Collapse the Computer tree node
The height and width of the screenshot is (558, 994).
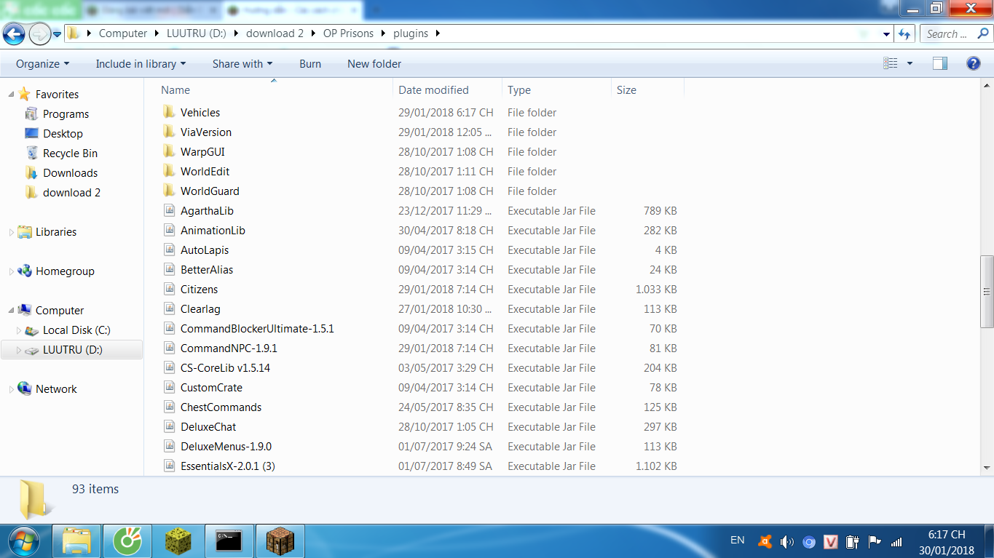[11, 311]
